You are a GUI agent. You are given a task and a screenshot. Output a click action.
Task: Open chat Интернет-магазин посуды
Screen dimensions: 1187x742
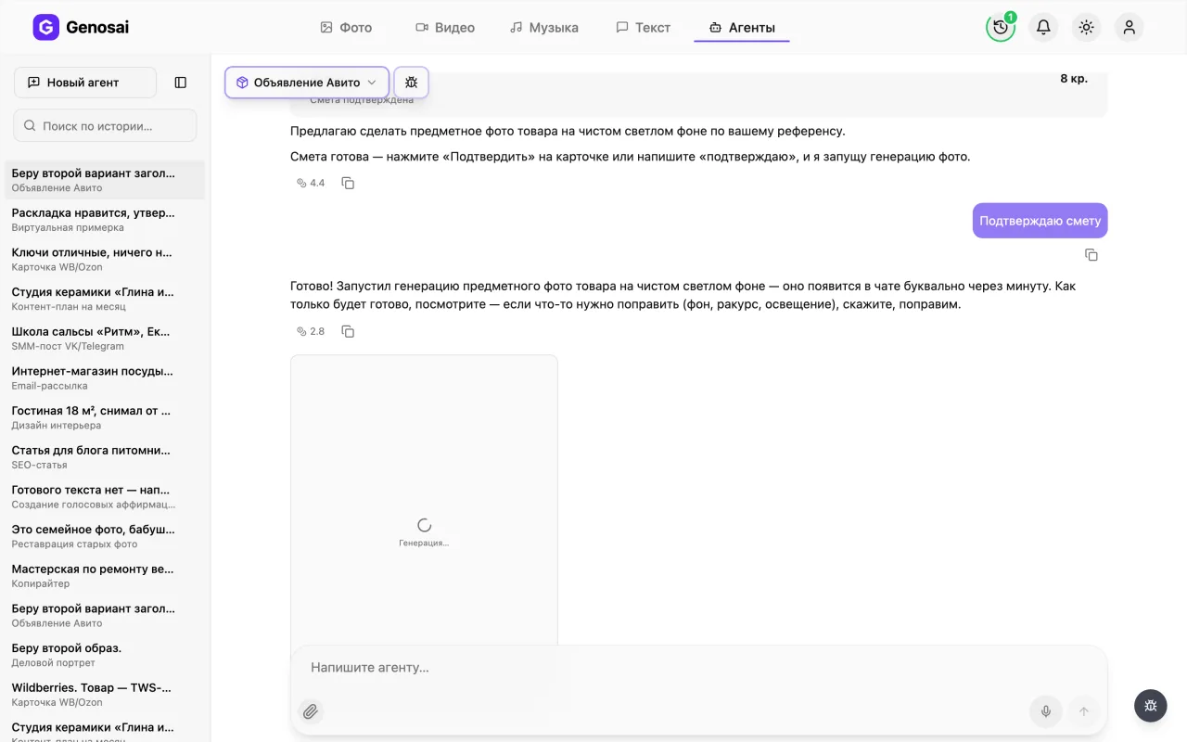click(x=105, y=377)
